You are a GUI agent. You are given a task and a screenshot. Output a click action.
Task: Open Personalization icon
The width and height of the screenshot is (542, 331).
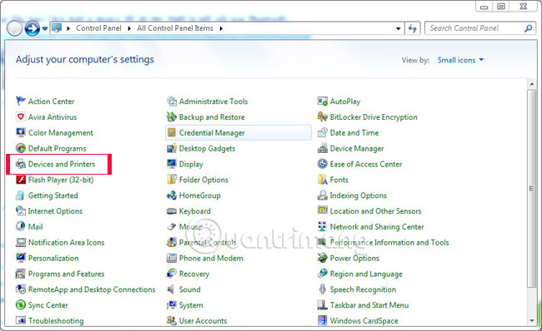click(x=21, y=258)
